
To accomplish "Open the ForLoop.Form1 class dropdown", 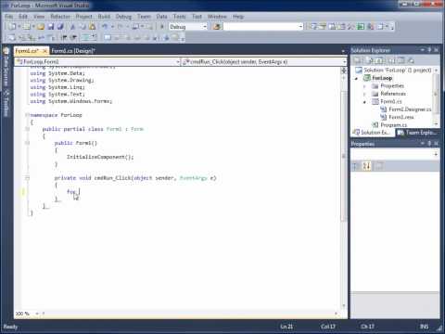I will (x=178, y=62).
